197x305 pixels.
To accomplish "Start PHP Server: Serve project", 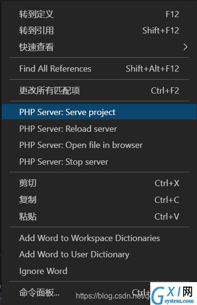I will pos(99,112).
